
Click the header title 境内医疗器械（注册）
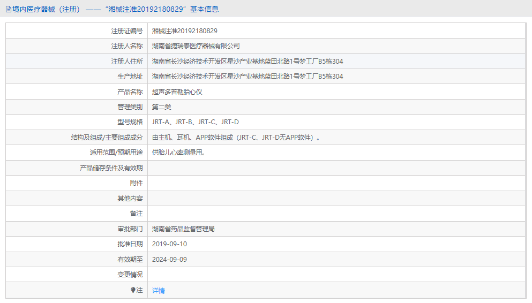[x=48, y=9]
